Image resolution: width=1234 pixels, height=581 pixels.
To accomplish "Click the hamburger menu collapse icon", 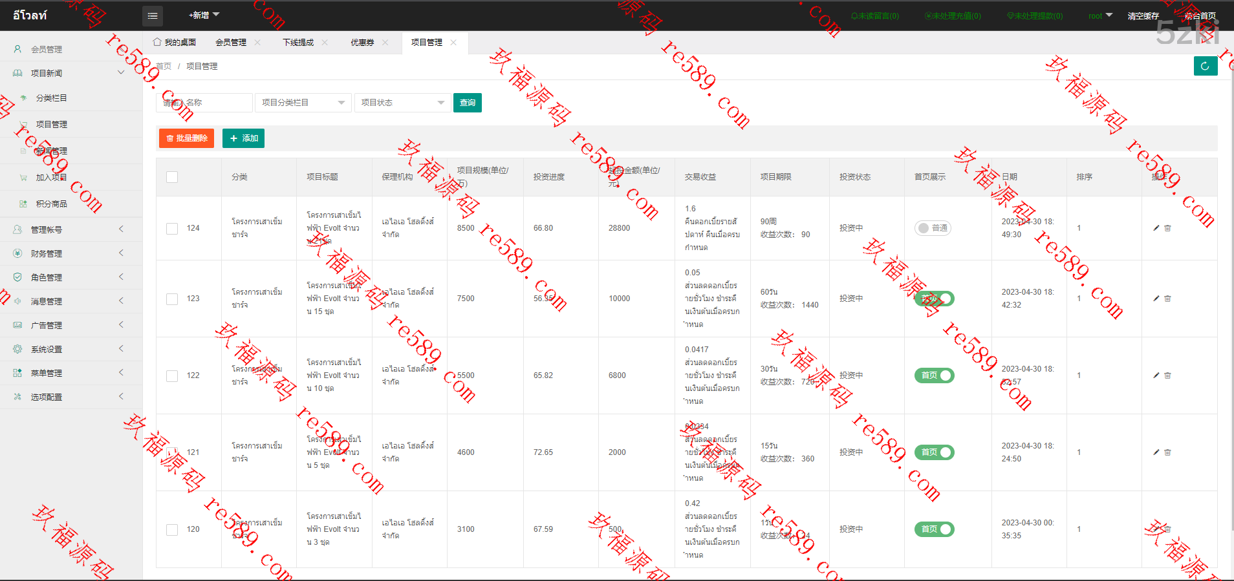I will pos(152,16).
